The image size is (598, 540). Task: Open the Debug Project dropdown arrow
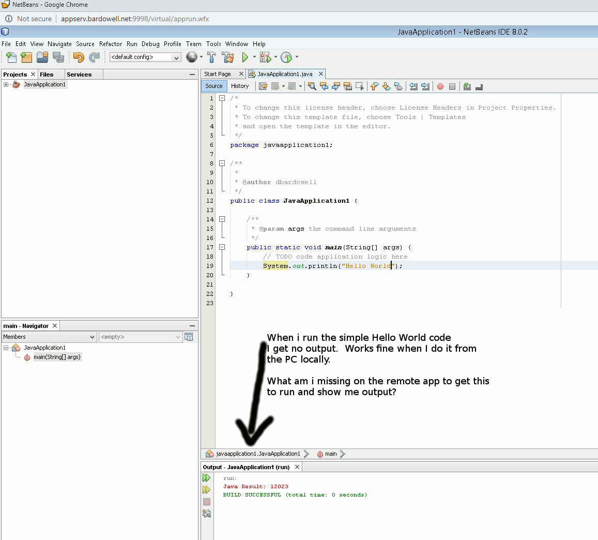[275, 57]
